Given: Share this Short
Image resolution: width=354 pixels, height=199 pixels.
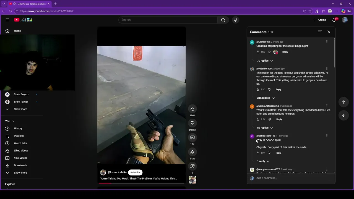Looking at the screenshot, I should [x=192, y=152].
